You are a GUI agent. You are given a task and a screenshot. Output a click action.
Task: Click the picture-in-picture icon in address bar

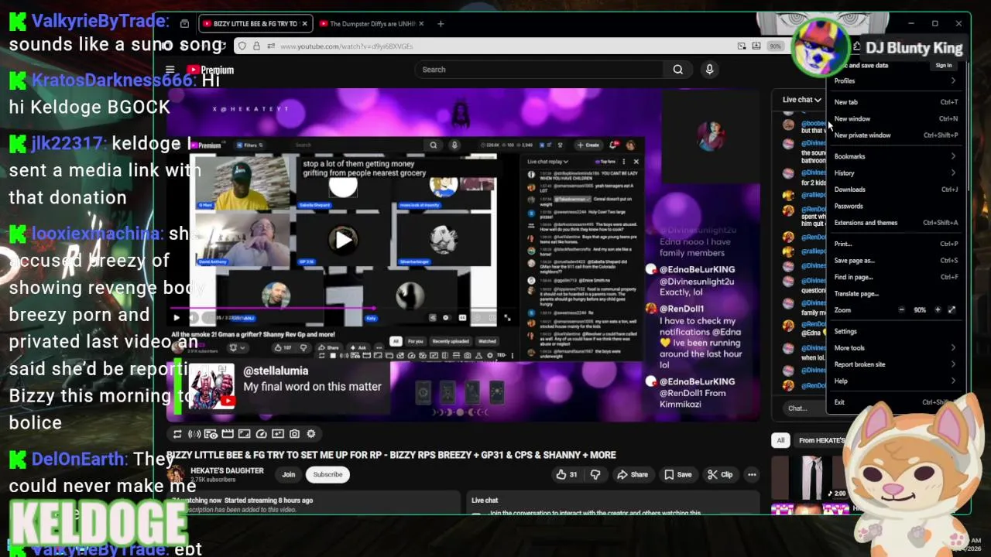(x=742, y=46)
